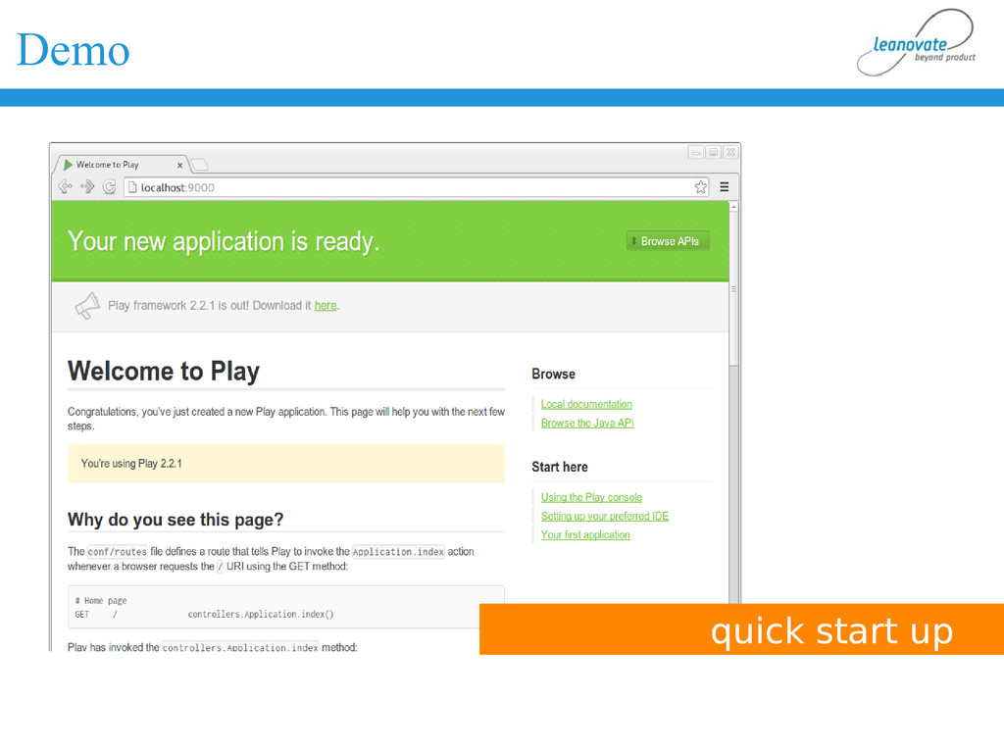Open Using the Play console link
The width and height of the screenshot is (1004, 753).
[x=591, y=497]
